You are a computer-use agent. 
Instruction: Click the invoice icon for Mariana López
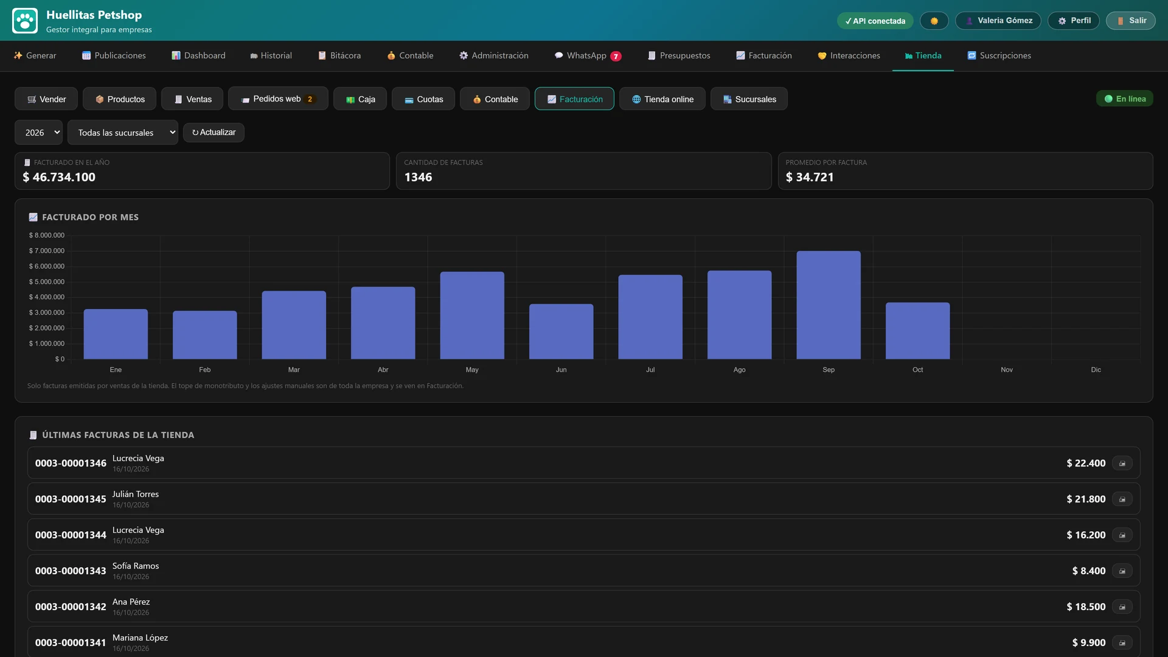click(1122, 643)
